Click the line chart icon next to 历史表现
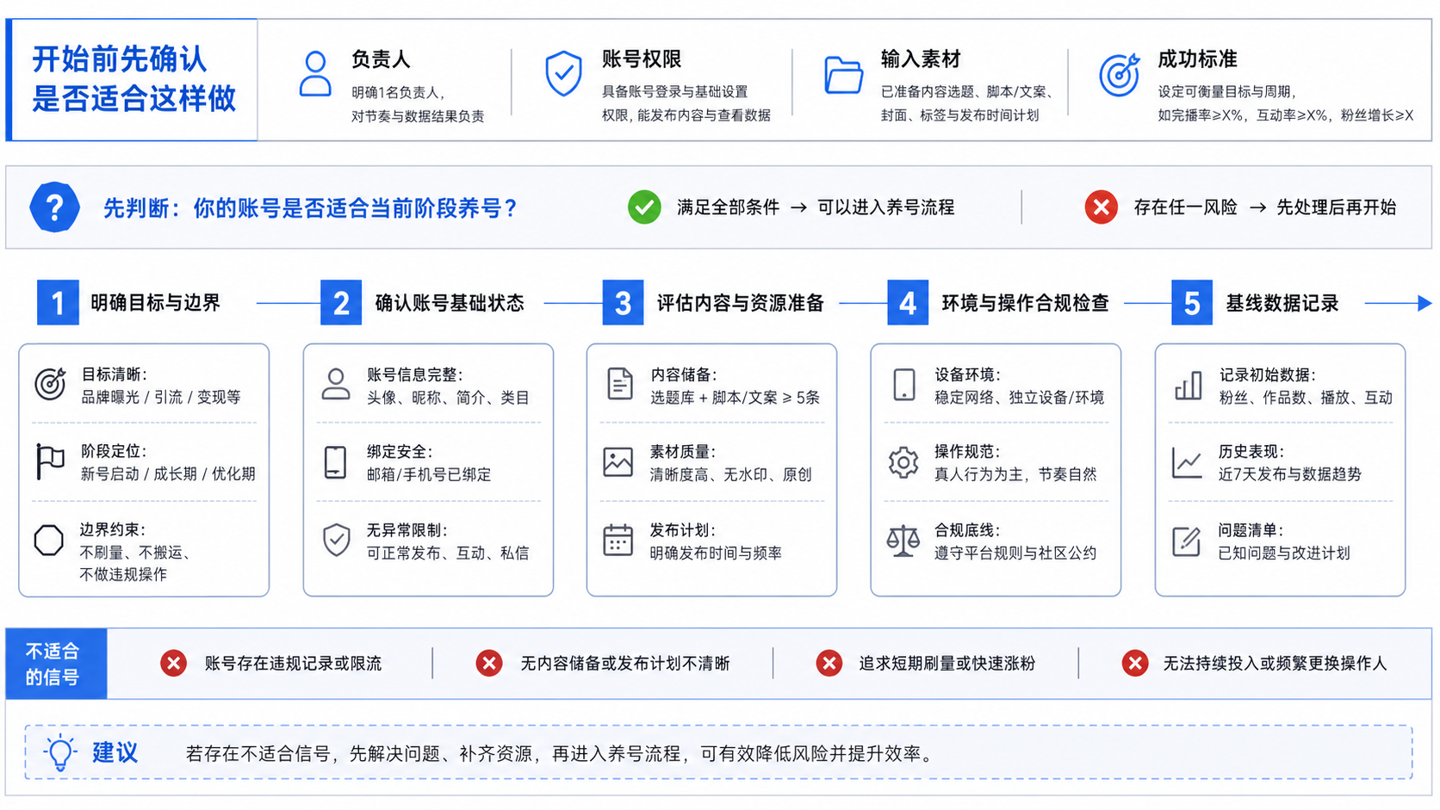Screen dimensions: 1440x810 coord(1187,462)
